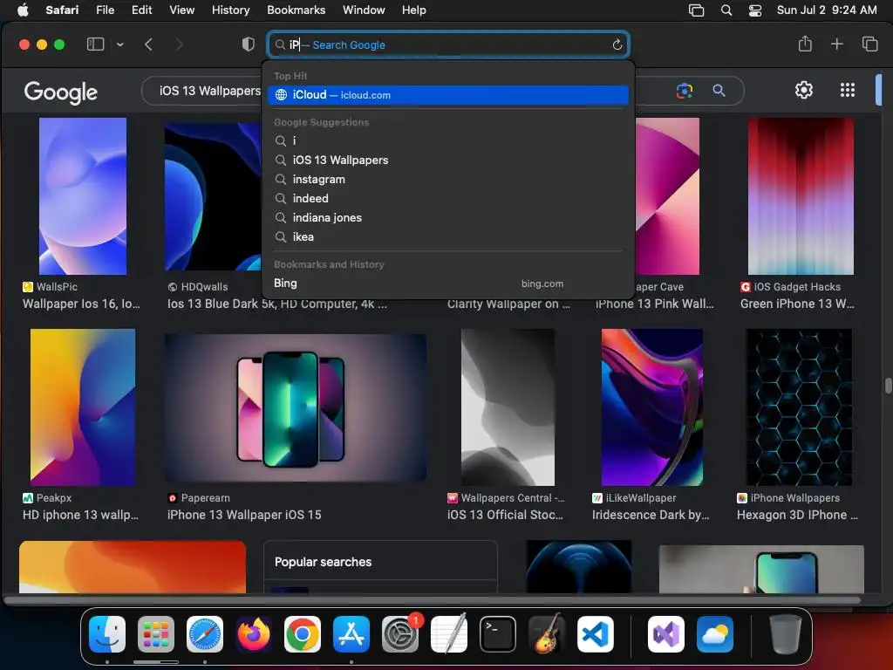
Task: Open the Help menu
Action: (414, 10)
